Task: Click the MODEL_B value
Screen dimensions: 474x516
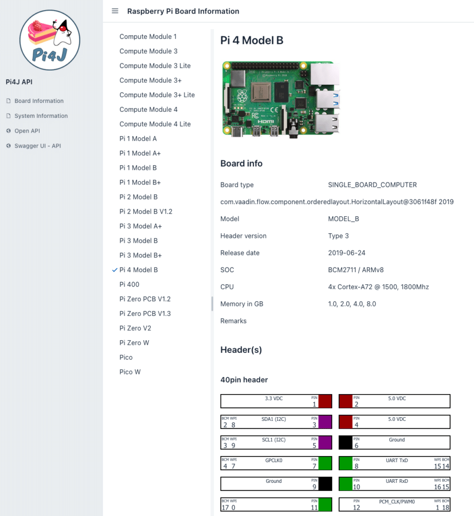Action: 343,219
